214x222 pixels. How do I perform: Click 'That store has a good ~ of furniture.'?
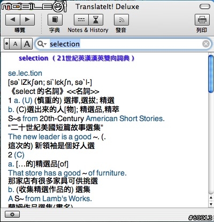(x=67, y=173)
